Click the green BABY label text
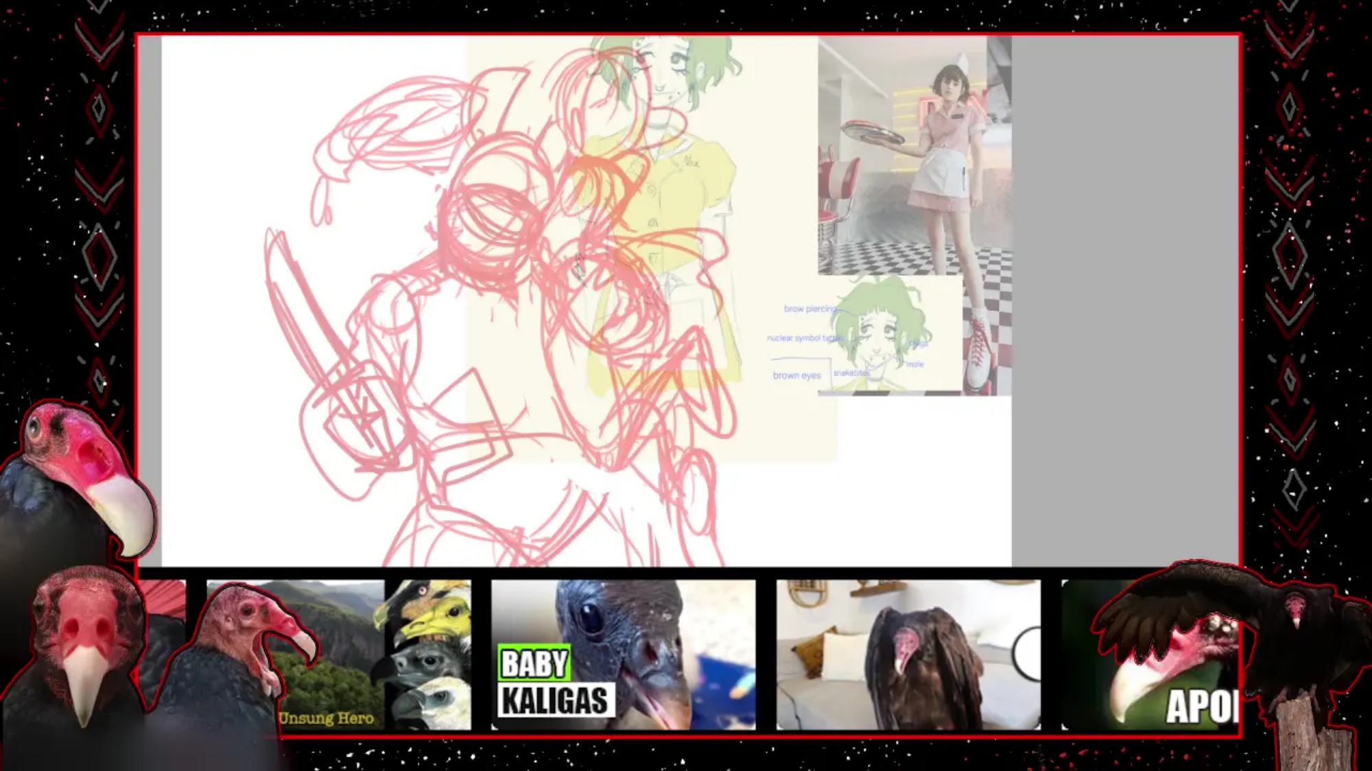This screenshot has width=1372, height=771. 534,663
